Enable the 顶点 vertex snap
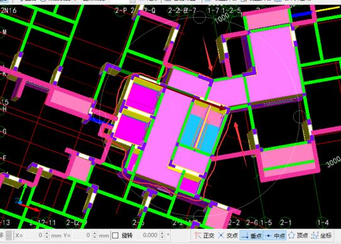 [298, 235]
